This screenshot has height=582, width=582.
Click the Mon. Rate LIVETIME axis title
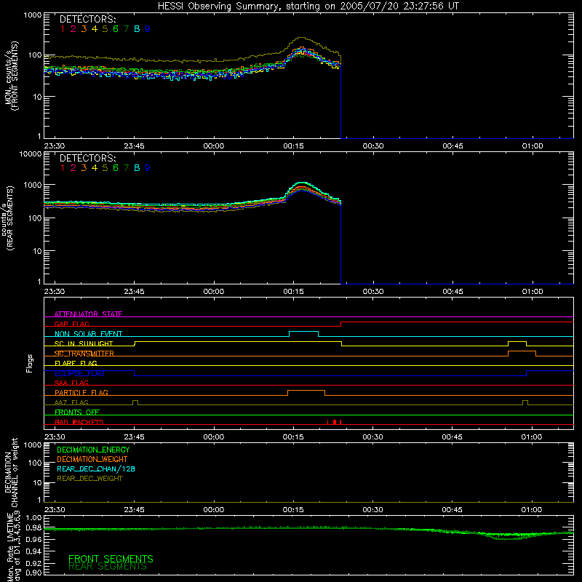pos(13,546)
